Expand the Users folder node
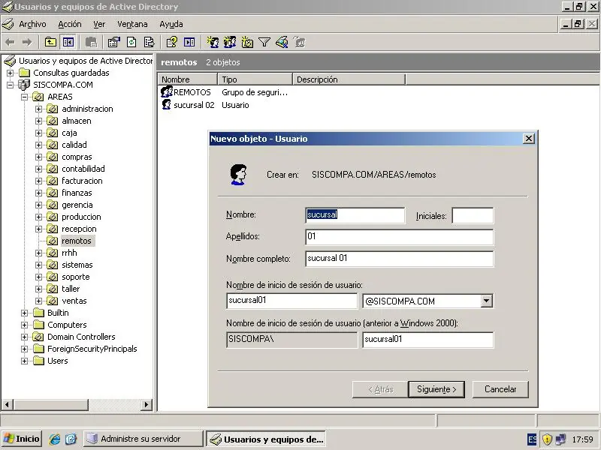 (24, 361)
